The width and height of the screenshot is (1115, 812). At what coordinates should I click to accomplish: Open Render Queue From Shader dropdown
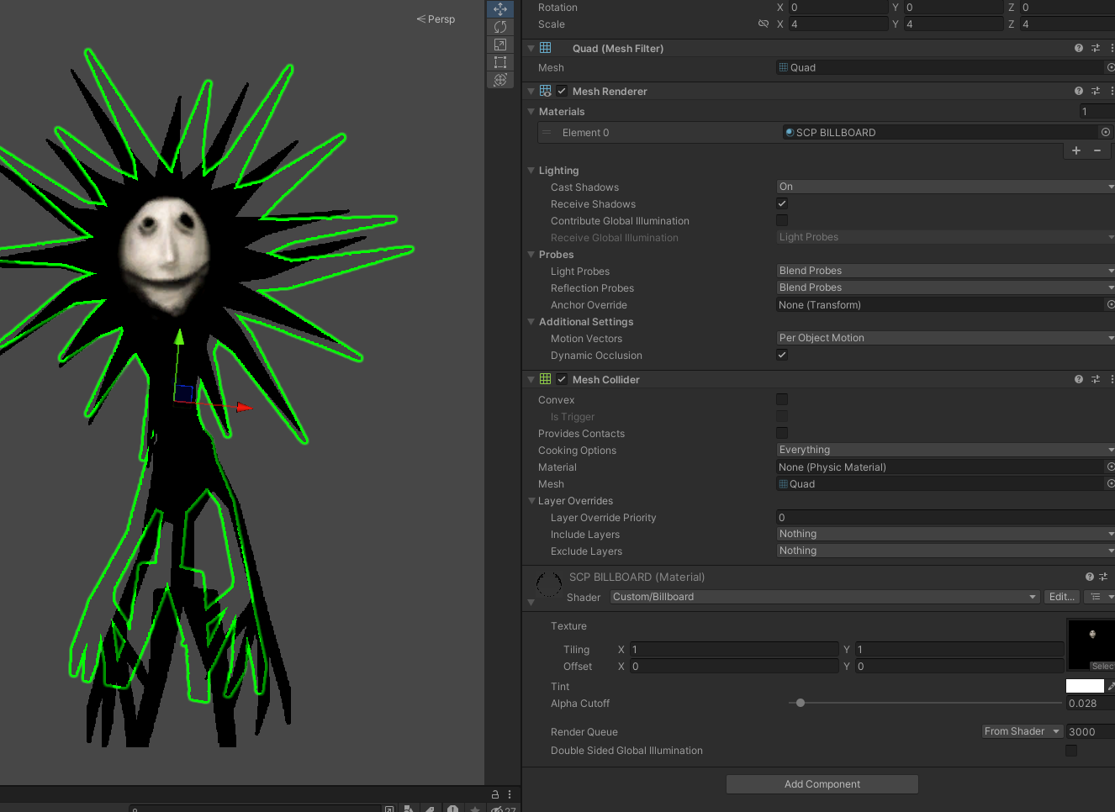tap(1023, 731)
